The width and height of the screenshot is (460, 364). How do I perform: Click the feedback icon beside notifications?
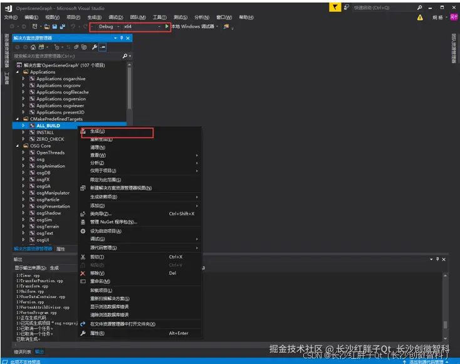[347, 8]
